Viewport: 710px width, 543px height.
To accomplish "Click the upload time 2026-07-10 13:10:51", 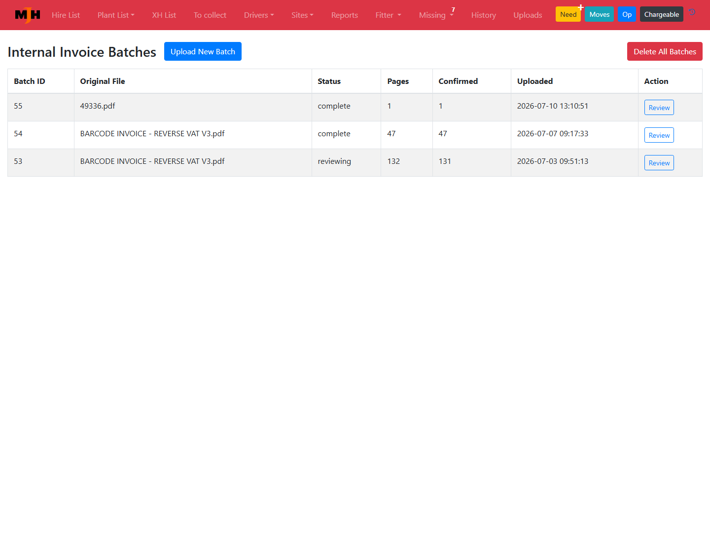I will (553, 106).
